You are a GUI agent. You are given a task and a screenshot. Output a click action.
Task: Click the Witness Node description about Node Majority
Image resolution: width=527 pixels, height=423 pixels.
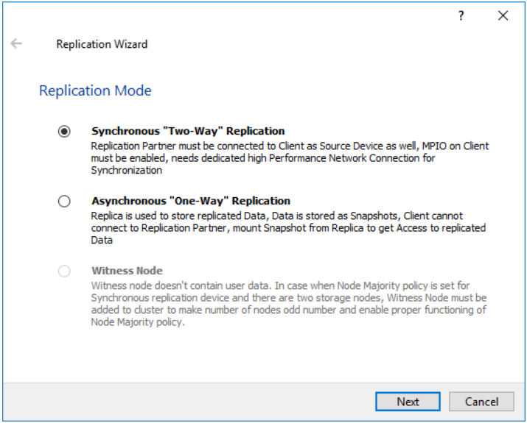(x=287, y=303)
